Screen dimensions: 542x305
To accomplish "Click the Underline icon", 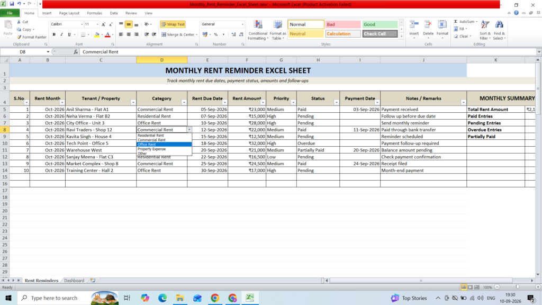I will click(x=69, y=34).
